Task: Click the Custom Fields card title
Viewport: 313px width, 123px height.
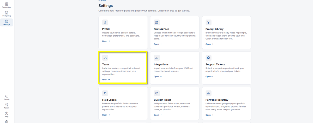Action: point(162,100)
